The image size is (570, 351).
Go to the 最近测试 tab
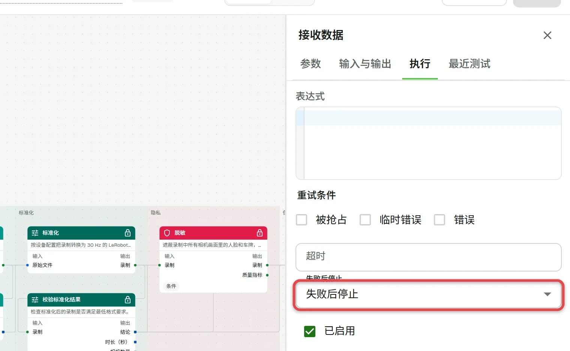coord(469,64)
